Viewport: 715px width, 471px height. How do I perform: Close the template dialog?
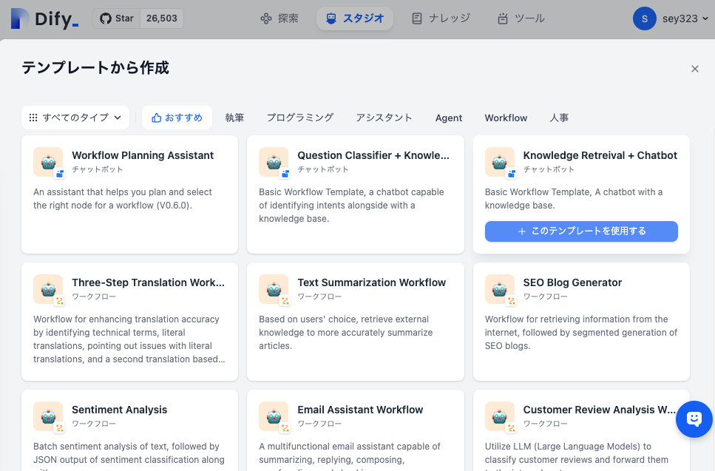tap(694, 69)
